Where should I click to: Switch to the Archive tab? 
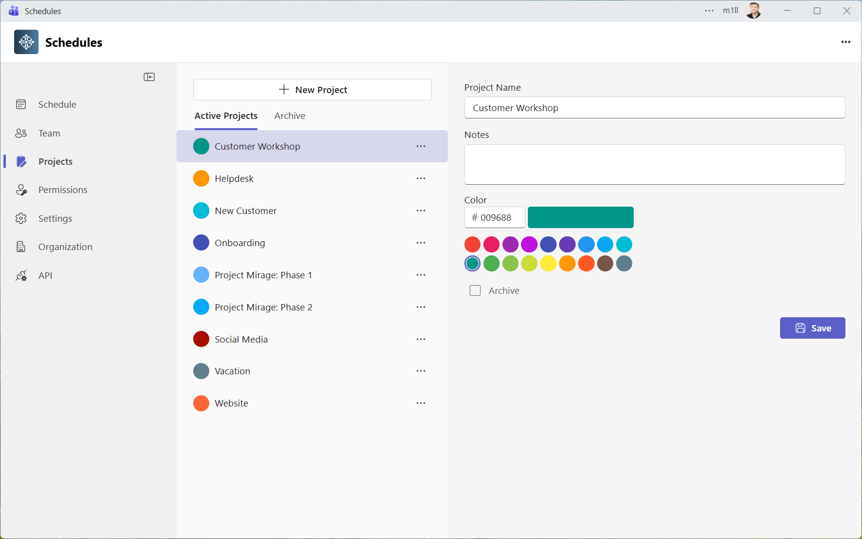(290, 116)
